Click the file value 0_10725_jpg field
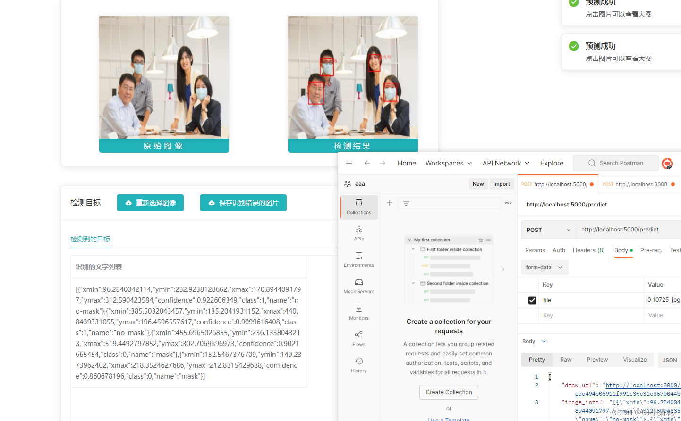Screen dimensions: 681x421 tap(664, 300)
